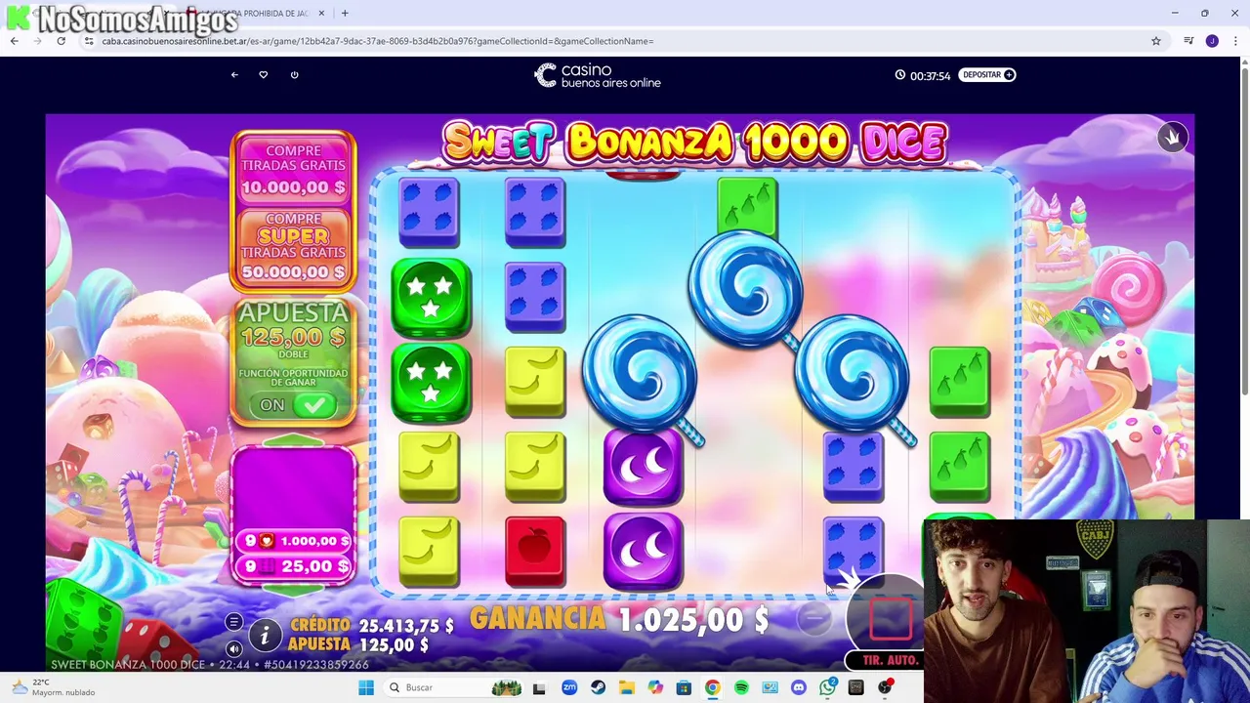
Task: Click the 1.000,00 $ win entry
Action: [x=293, y=541]
